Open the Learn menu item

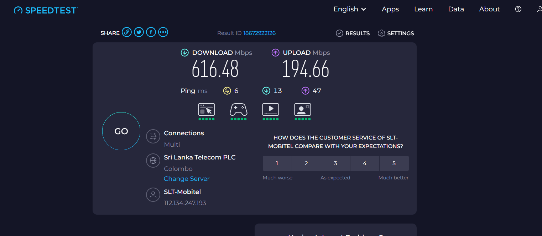click(x=423, y=9)
